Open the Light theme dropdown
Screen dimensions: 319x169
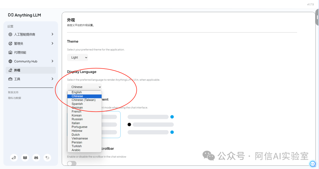click(x=77, y=57)
